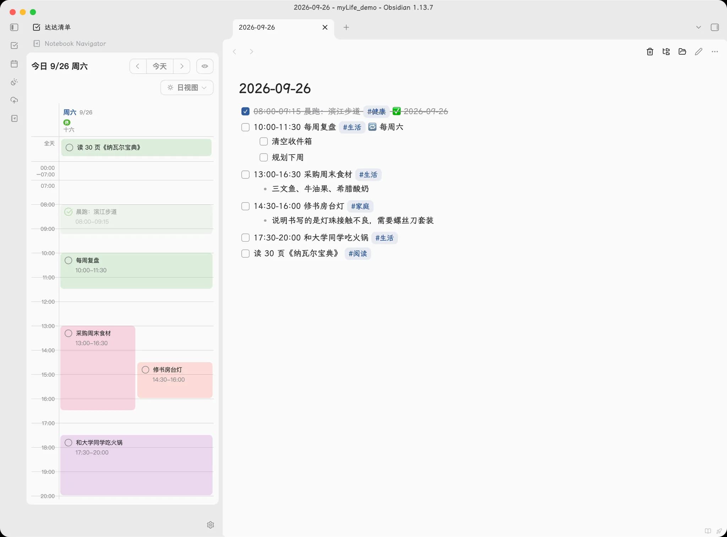Click the reading mode book icon in the status bar

point(708,531)
